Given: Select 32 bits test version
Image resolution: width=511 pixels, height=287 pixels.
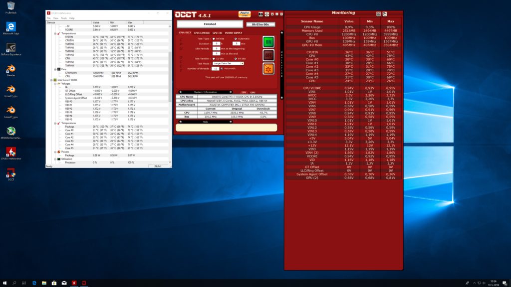Looking at the screenshot, I should 214,59.
